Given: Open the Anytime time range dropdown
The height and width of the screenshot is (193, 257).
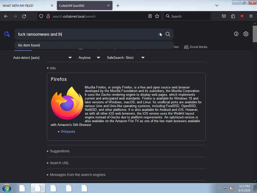Looking at the screenshot, I should coord(89,58).
